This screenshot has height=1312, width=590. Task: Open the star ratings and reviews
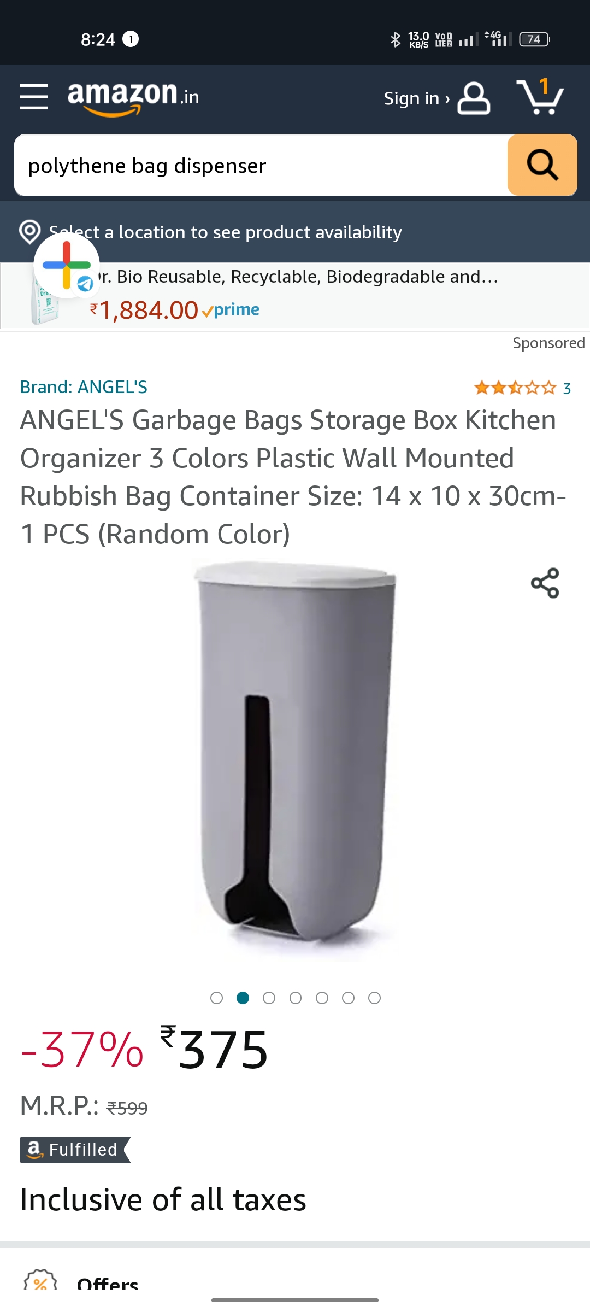(x=522, y=388)
